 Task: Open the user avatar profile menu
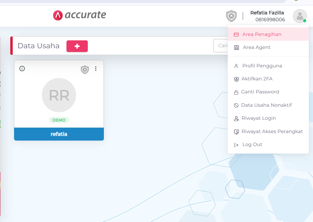tap(300, 16)
